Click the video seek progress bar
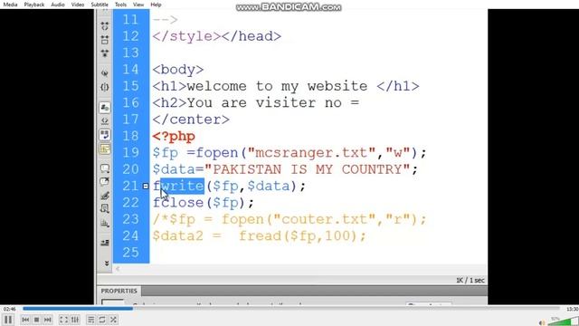Screen dimensions: 579x326 (x=291, y=308)
